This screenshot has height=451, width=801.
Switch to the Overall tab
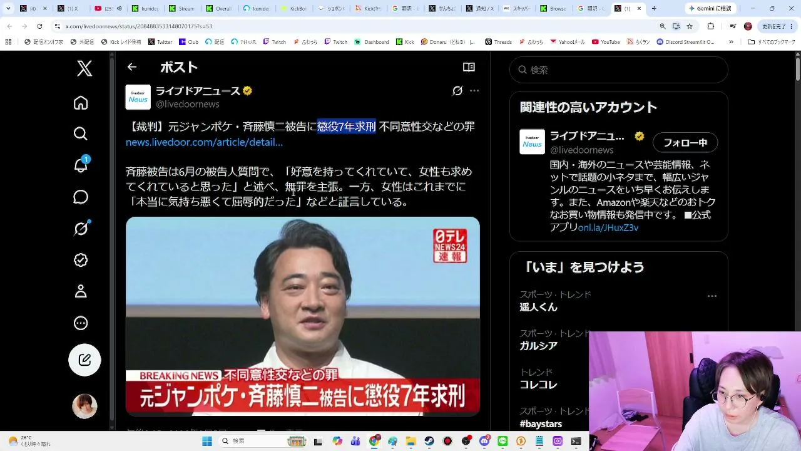click(218, 9)
